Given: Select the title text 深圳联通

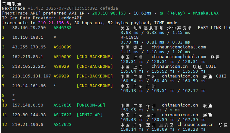Looking at the screenshot, I should coord(12,4).
